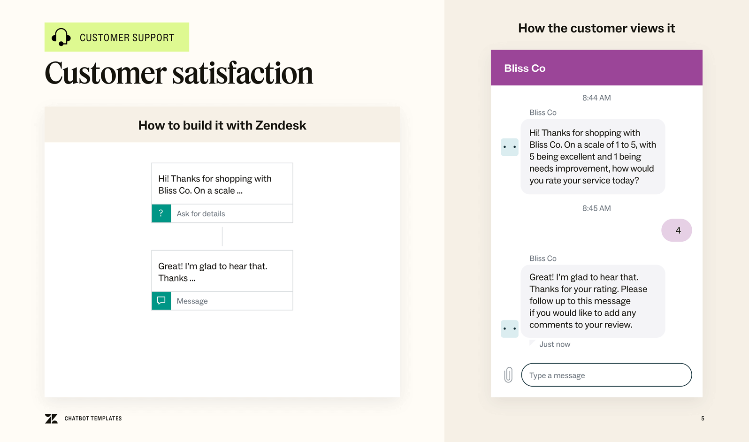Select the 'Message' step label

(x=192, y=301)
